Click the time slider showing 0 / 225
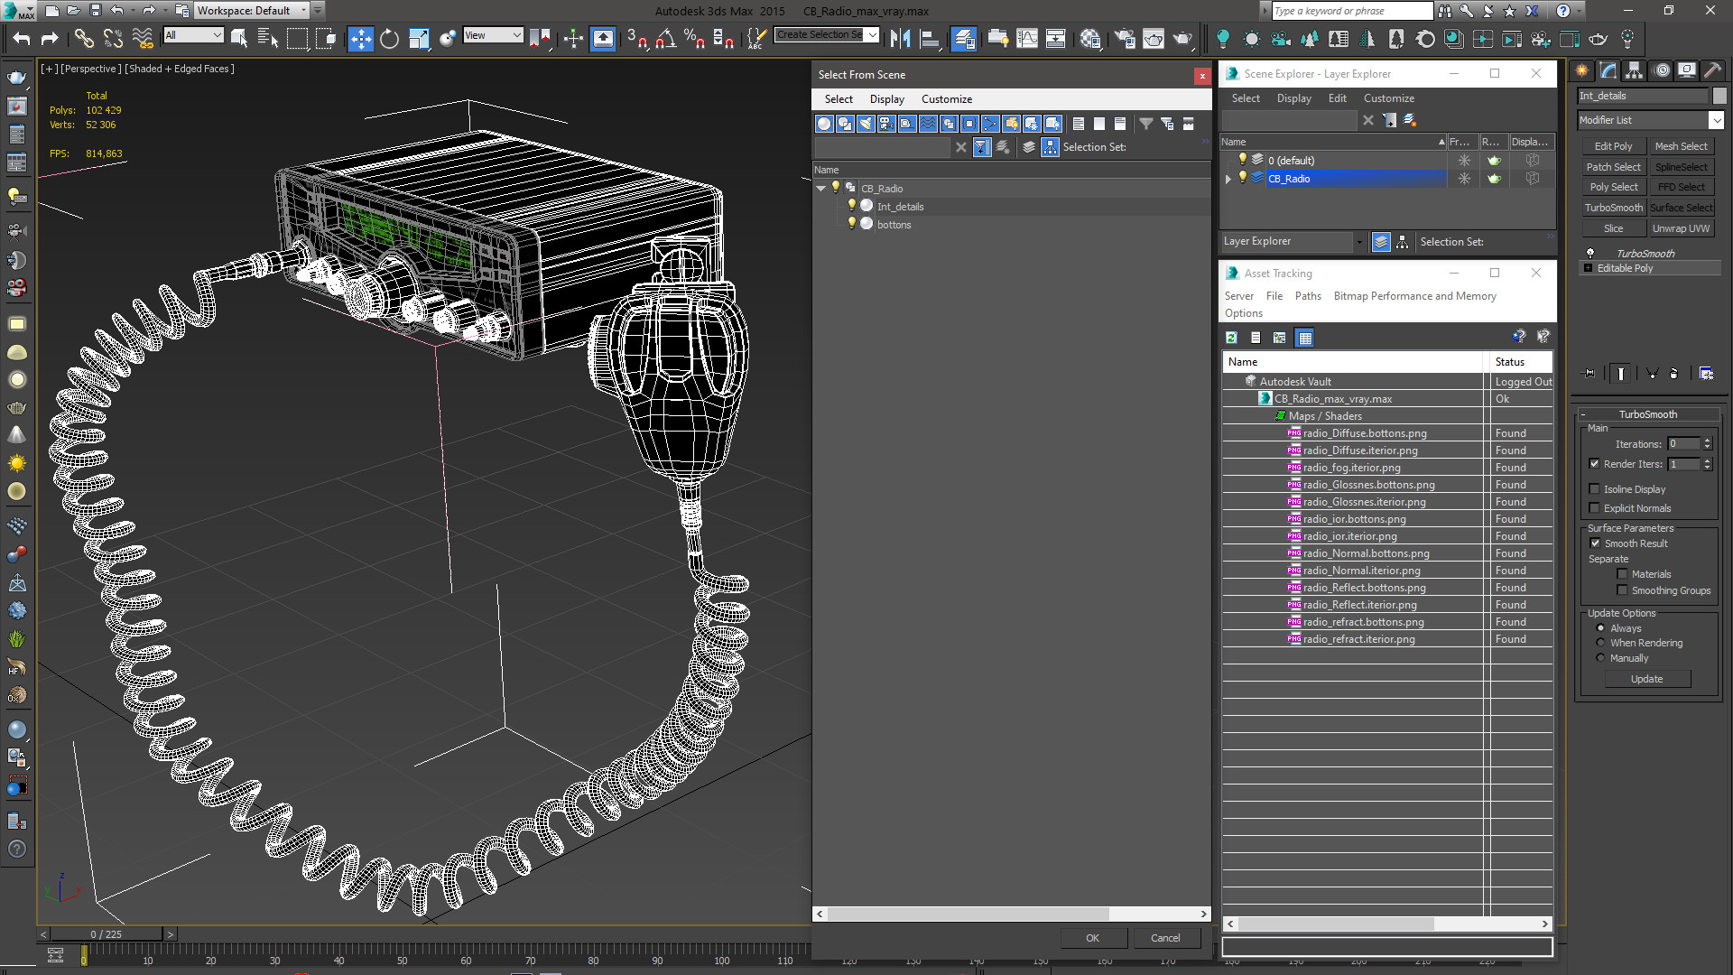 (107, 934)
